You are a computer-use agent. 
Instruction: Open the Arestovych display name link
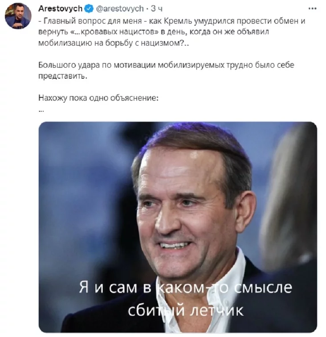[x=61, y=8]
